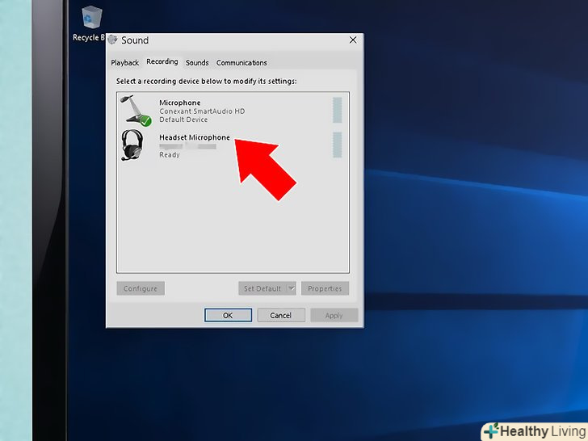Click the Microphone level meter

tap(337, 110)
